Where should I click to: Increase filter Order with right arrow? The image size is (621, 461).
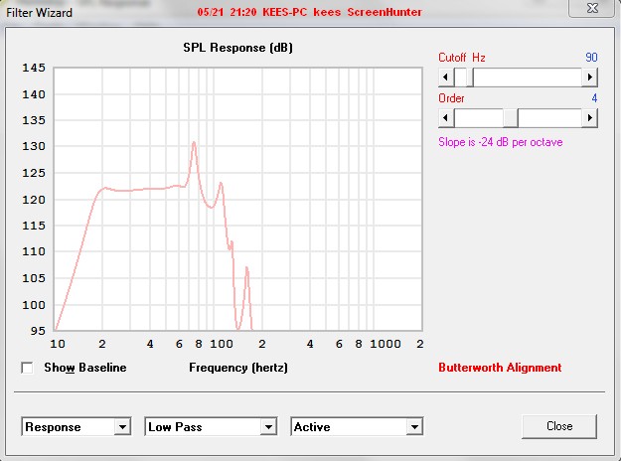[x=590, y=117]
